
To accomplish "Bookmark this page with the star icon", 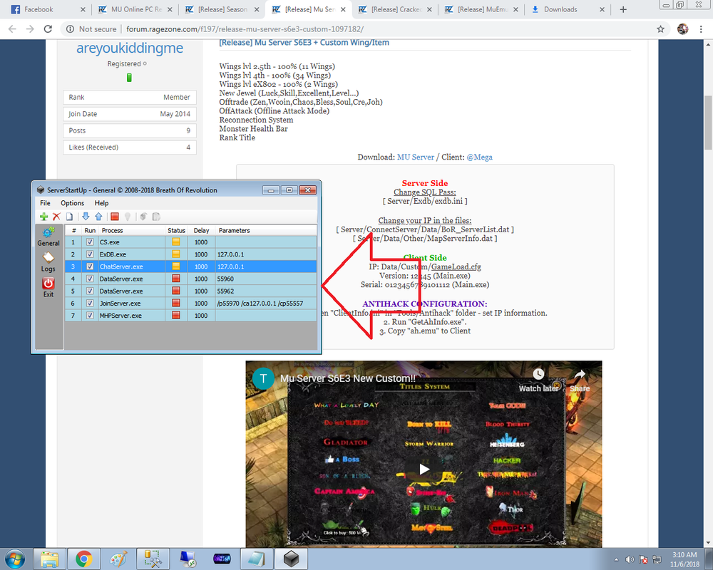I will coord(661,29).
